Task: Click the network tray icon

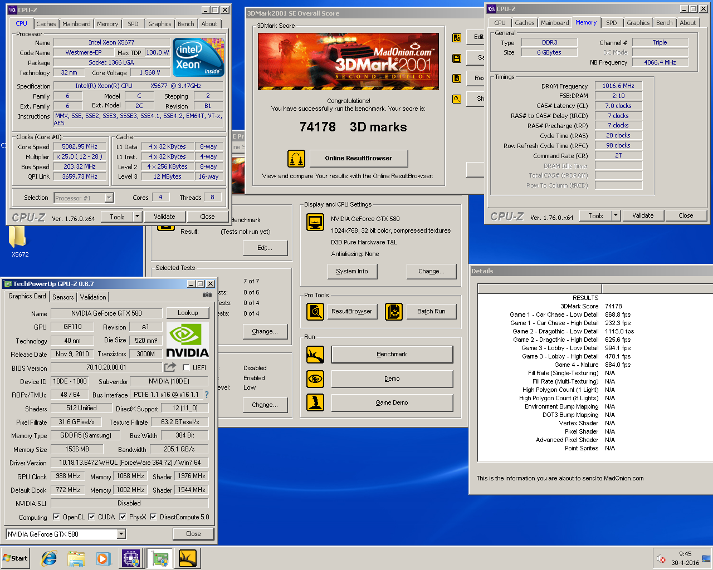Action: 706,558
